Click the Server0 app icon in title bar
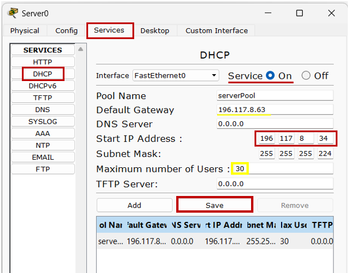Viewport: 353px width, 273px height. pos(12,13)
